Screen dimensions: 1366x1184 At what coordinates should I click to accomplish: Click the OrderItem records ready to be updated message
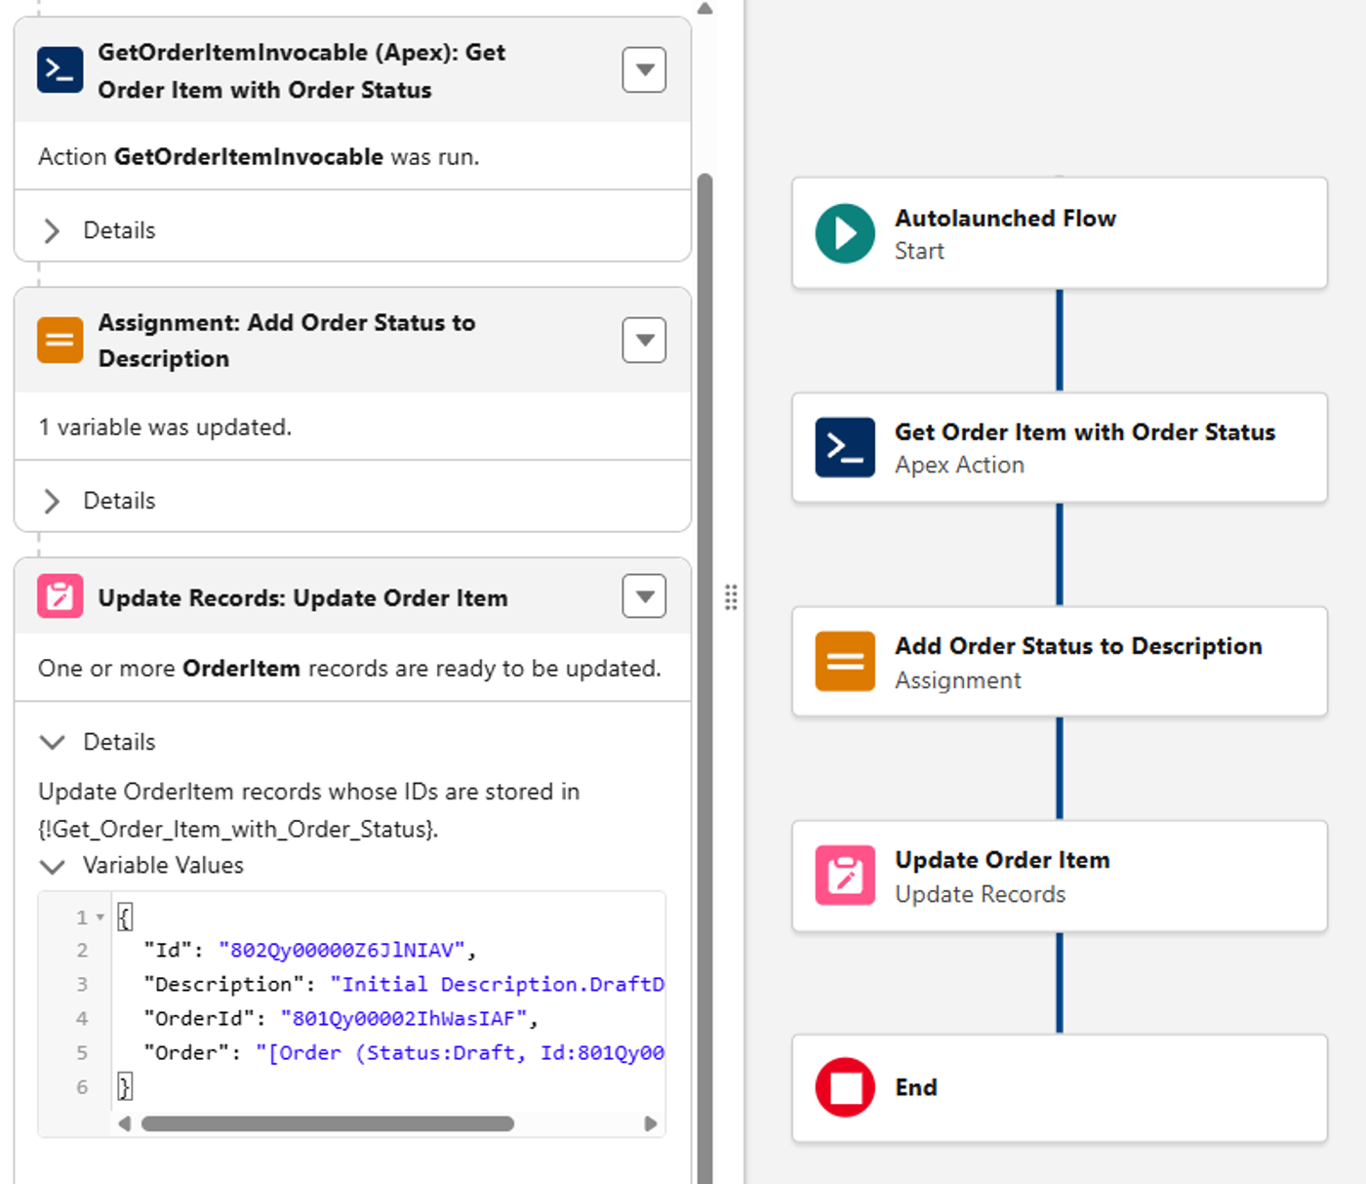349,669
